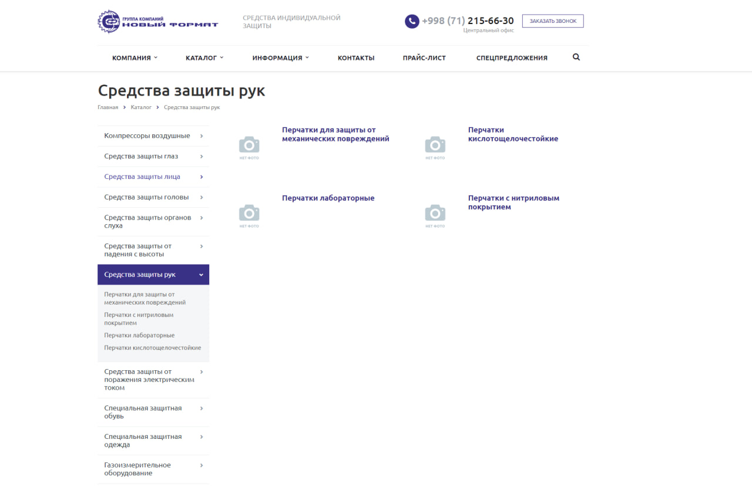This screenshot has width=752, height=487.
Task: Open the Прайс-лист menu item
Action: click(x=424, y=58)
